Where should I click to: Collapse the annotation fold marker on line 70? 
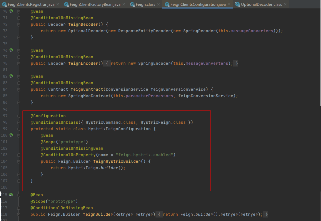click(19, 11)
